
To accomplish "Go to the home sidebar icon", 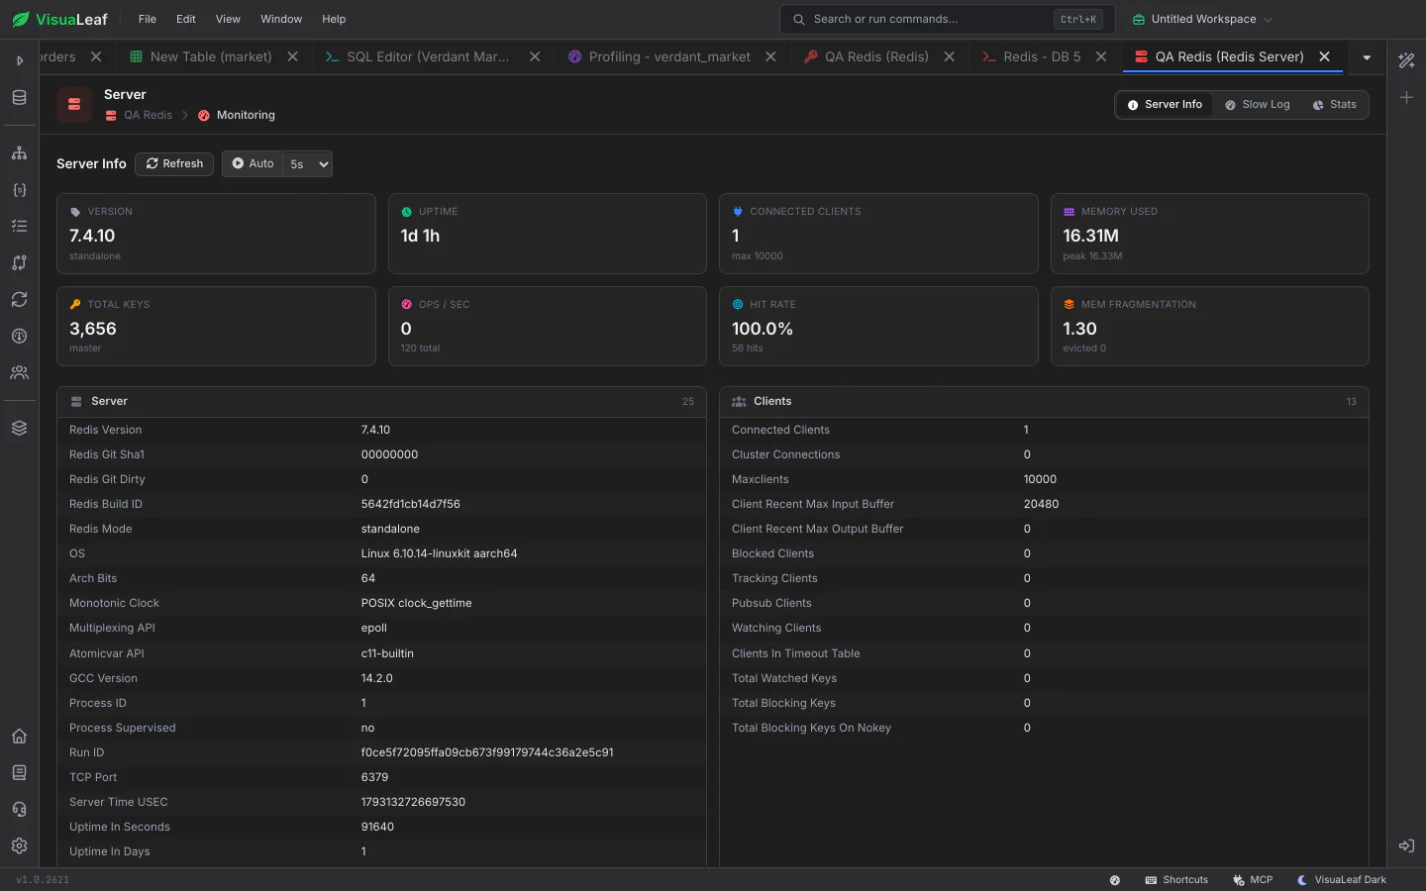I will 19,736.
